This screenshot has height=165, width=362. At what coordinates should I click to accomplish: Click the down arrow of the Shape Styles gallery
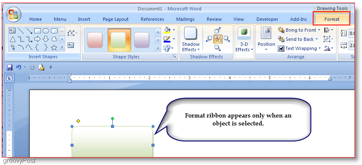(158, 40)
